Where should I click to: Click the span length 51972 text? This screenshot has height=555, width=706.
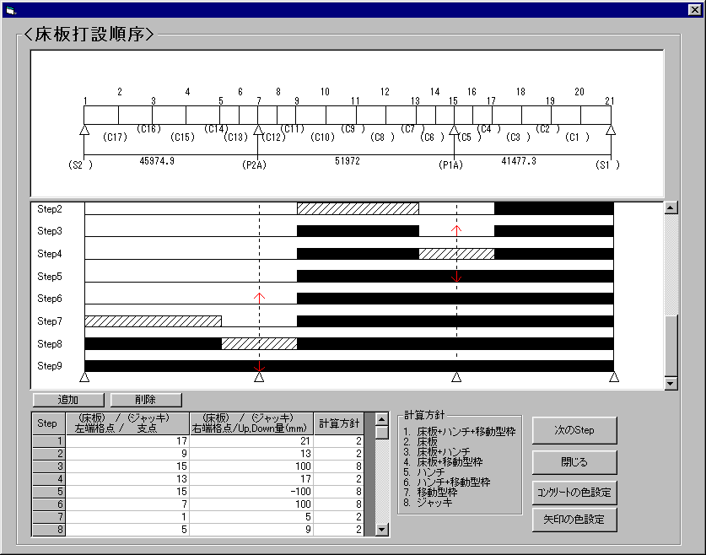click(x=348, y=161)
